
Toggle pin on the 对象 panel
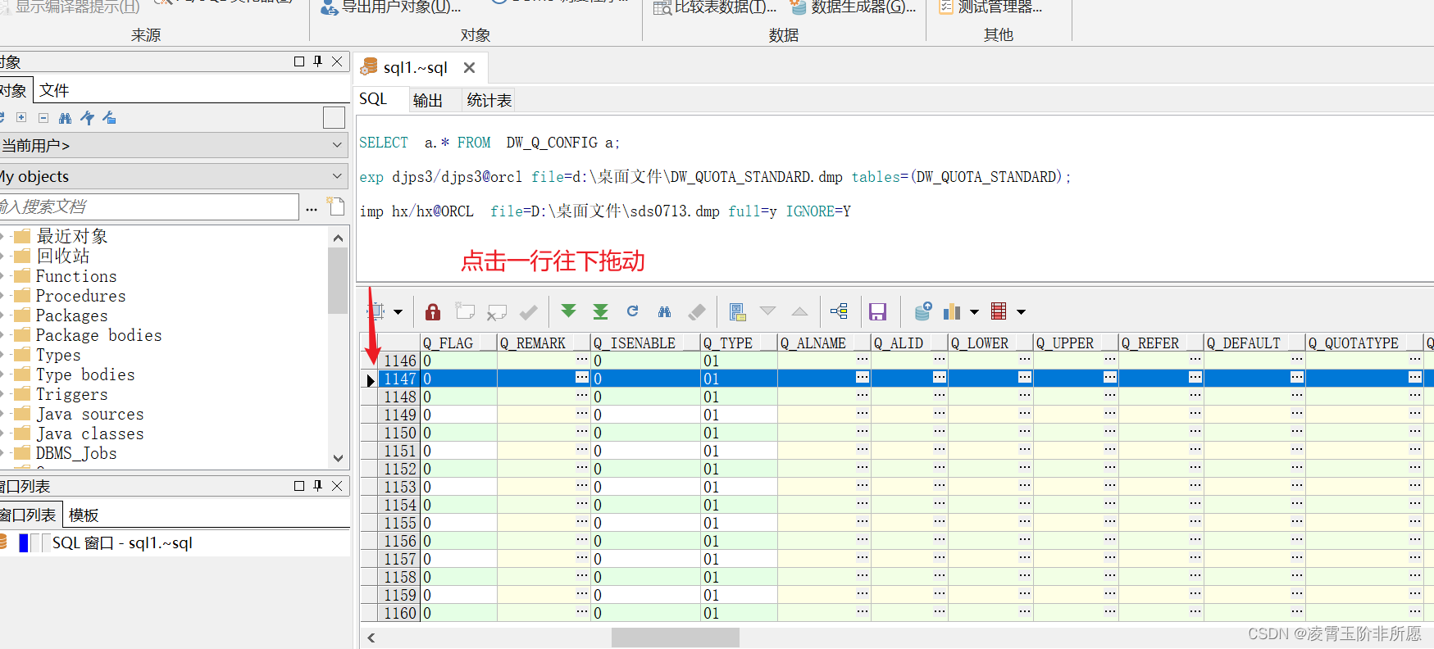click(x=318, y=61)
